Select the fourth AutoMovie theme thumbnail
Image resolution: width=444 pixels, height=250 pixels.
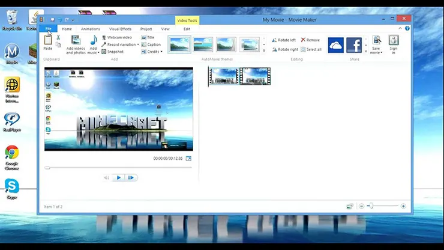(249, 44)
